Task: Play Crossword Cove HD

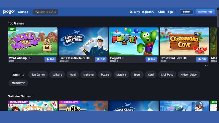Action: click(x=202, y=59)
